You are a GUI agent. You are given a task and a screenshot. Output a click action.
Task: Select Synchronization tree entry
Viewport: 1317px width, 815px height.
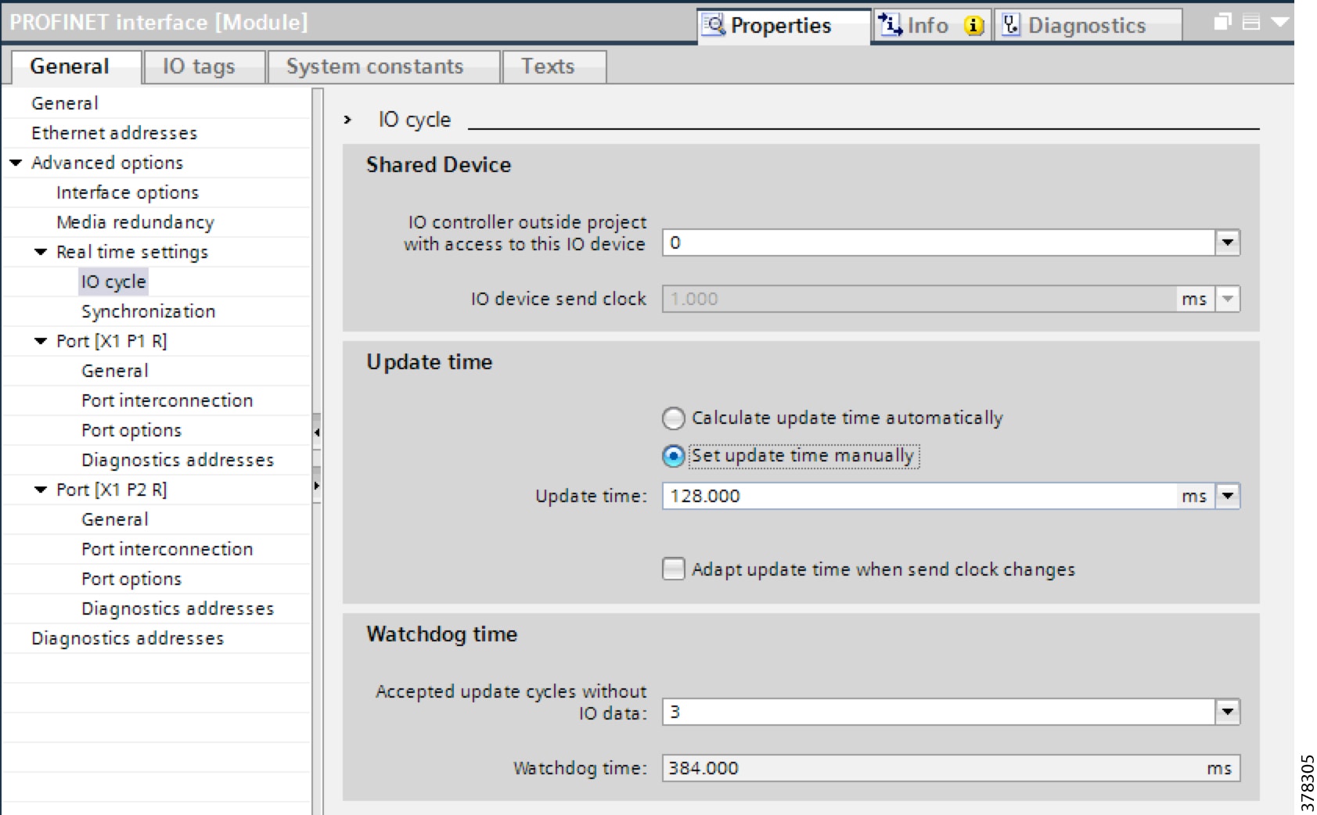click(x=149, y=311)
